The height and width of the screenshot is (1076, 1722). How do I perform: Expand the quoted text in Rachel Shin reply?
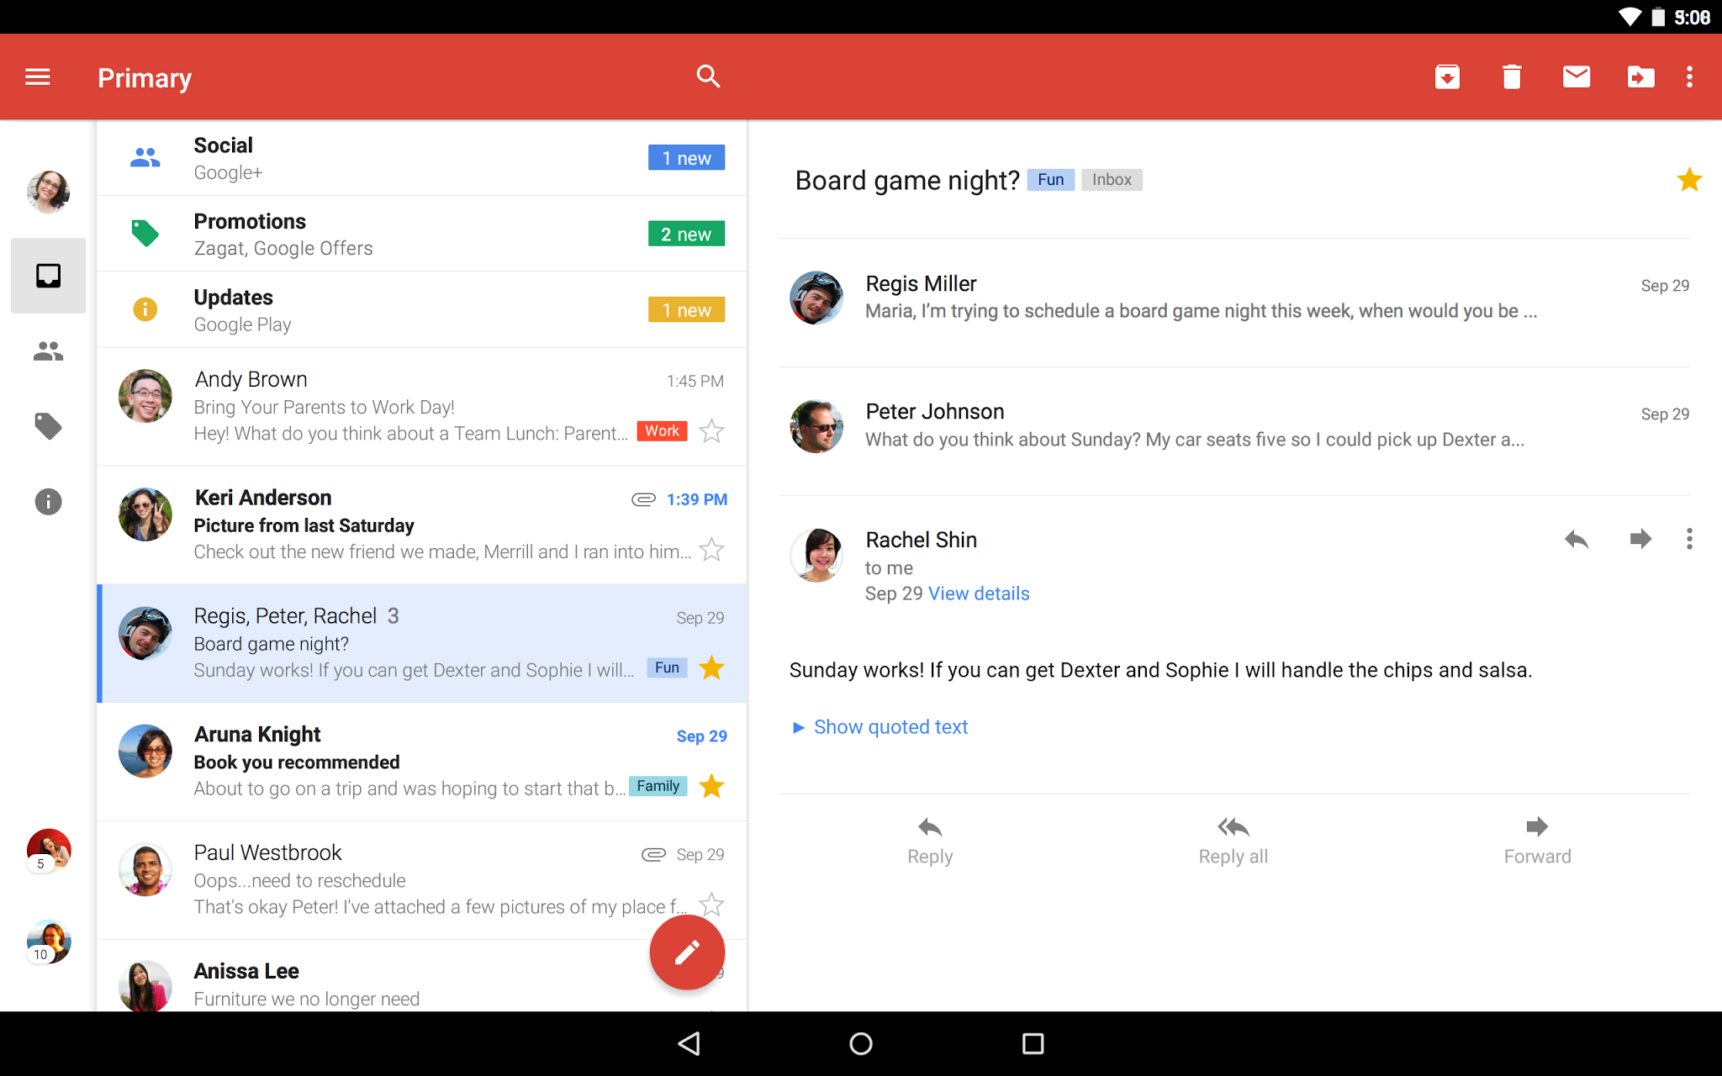click(x=880, y=725)
